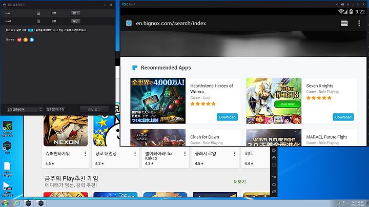
Task: Click the Recommended Apps heading icon
Action: [x=135, y=68]
